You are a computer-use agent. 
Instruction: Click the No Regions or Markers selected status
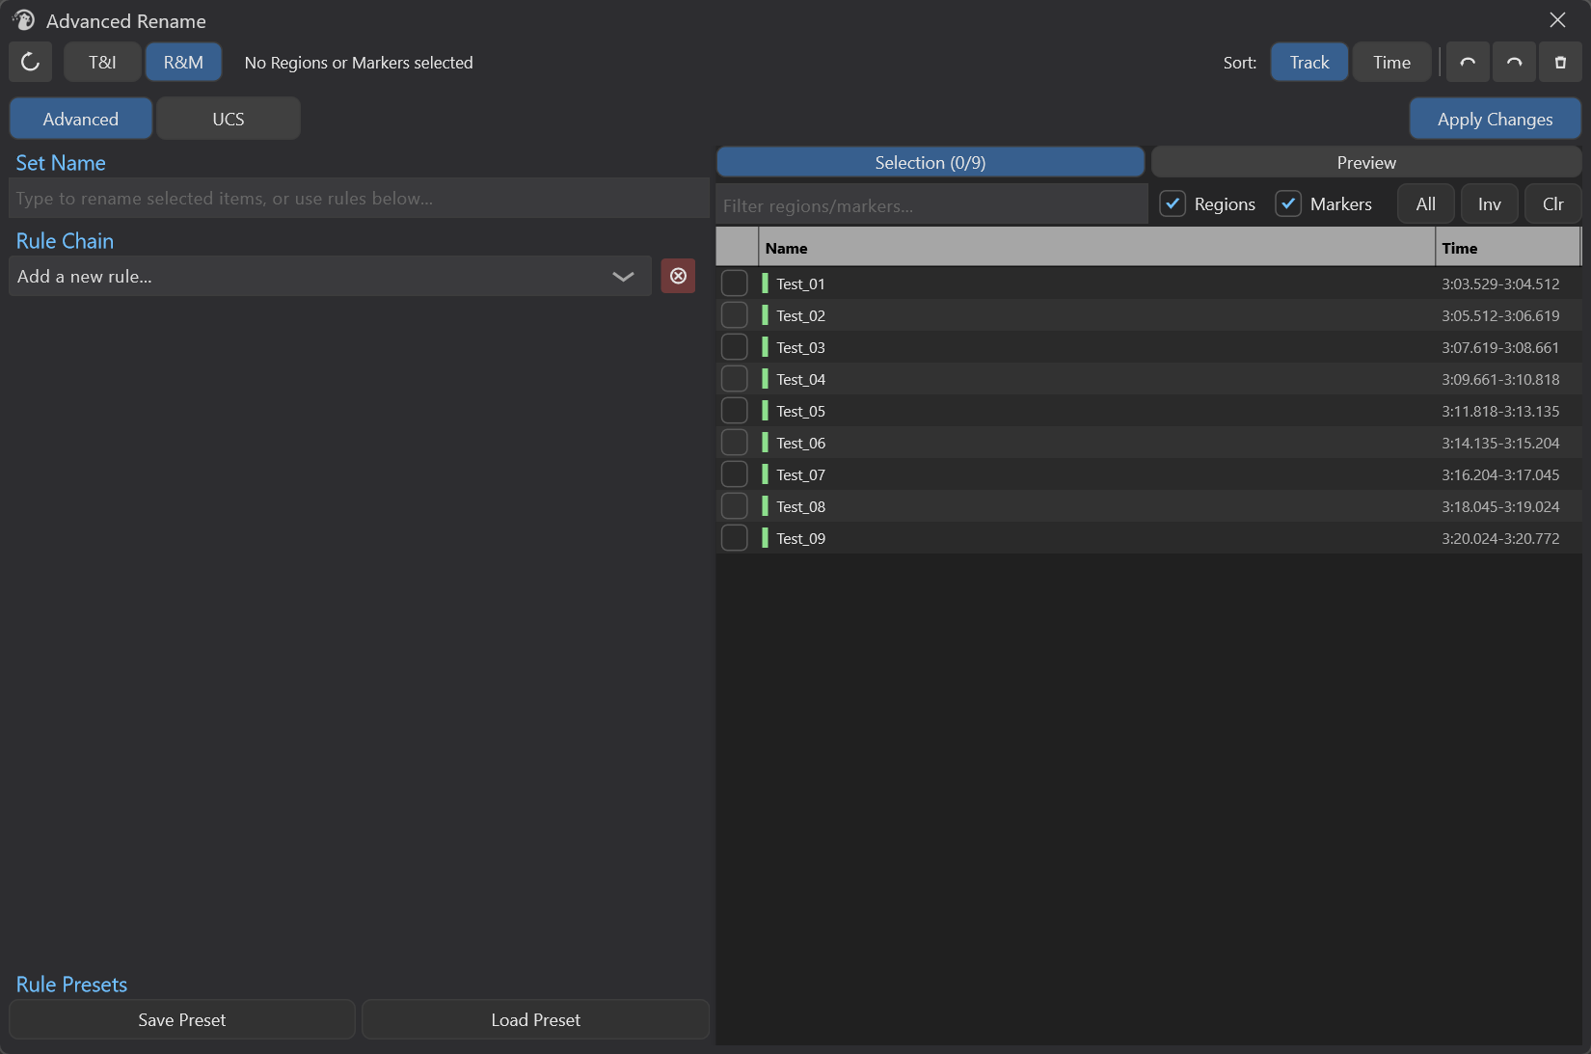[359, 63]
